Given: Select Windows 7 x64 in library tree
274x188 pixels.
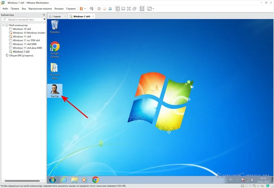Looking at the screenshot, I should coord(21,52).
